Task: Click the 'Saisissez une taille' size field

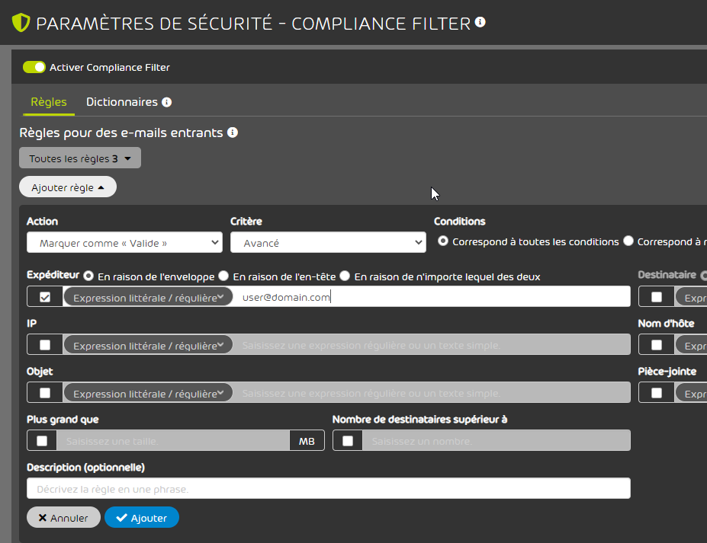Action: click(x=173, y=441)
